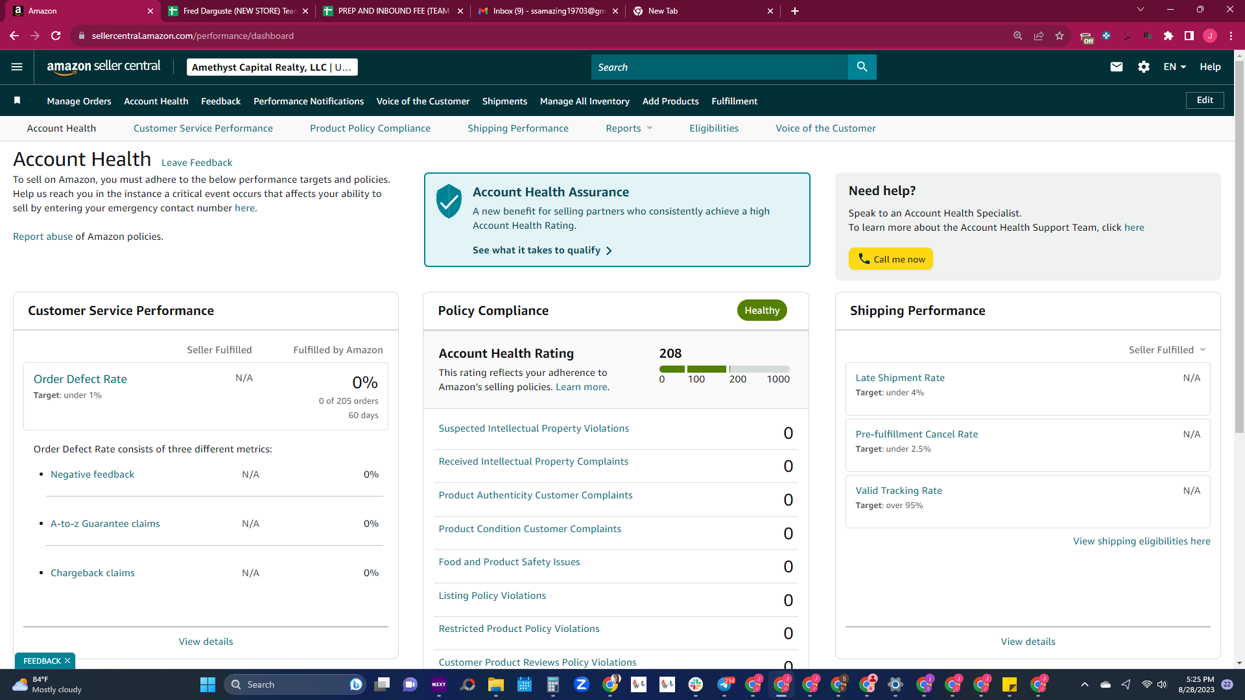Open Slack from the taskbar
The height and width of the screenshot is (700, 1245).
696,684
